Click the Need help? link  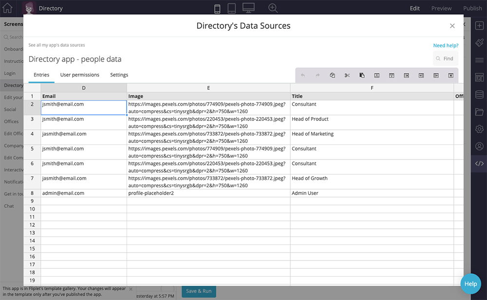coord(446,45)
